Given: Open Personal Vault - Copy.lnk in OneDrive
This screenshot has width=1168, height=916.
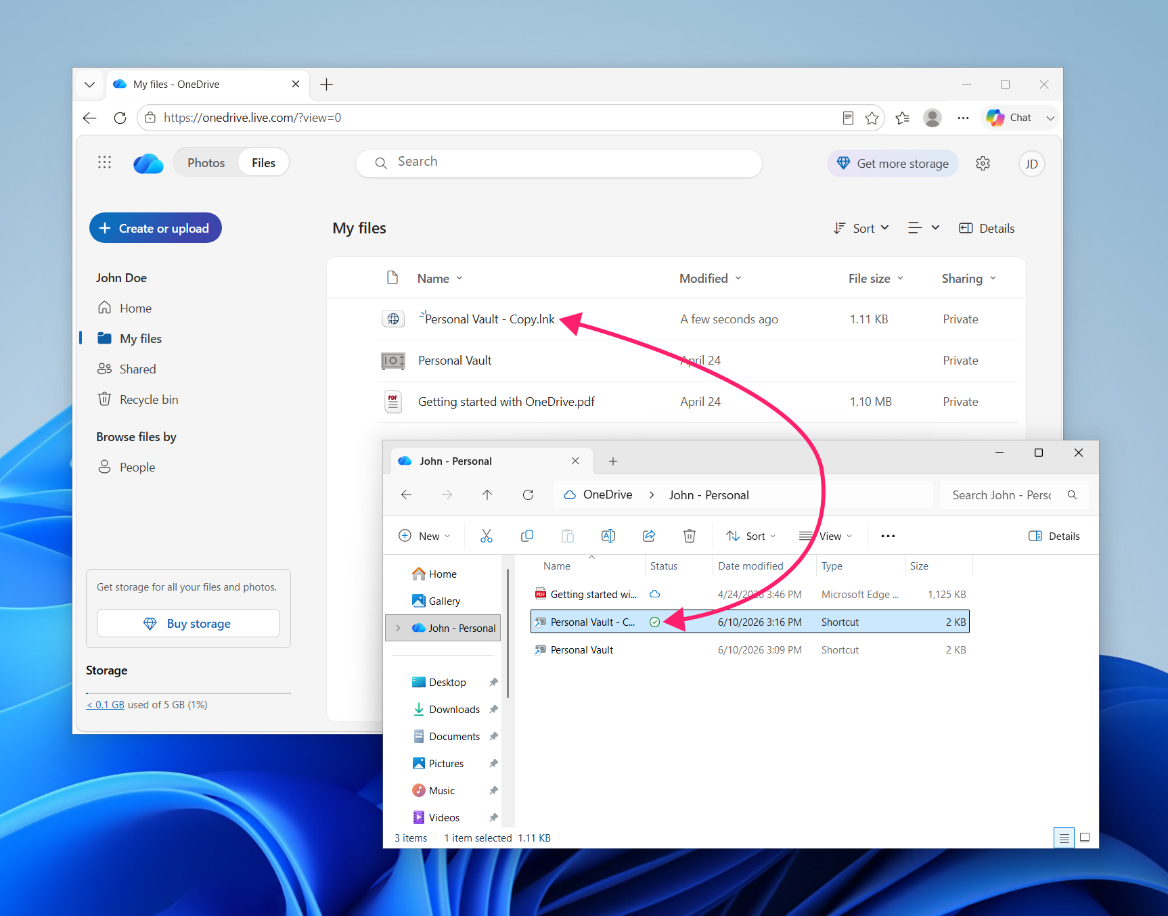Looking at the screenshot, I should click(489, 319).
